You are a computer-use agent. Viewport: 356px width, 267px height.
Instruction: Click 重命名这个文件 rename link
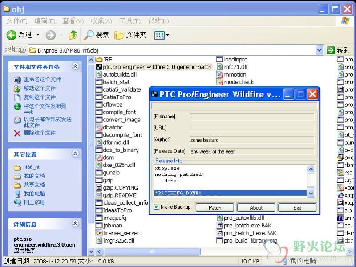click(42, 80)
